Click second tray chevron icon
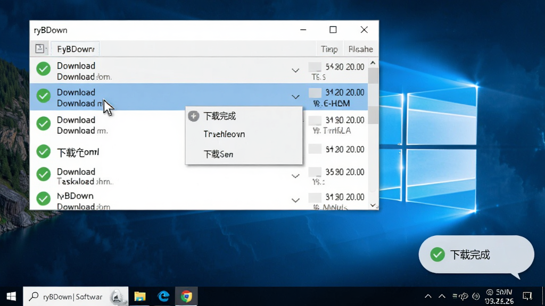This screenshot has width=545, height=306. pos(442,296)
